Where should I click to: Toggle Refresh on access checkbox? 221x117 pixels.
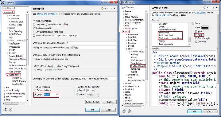coord(34,28)
